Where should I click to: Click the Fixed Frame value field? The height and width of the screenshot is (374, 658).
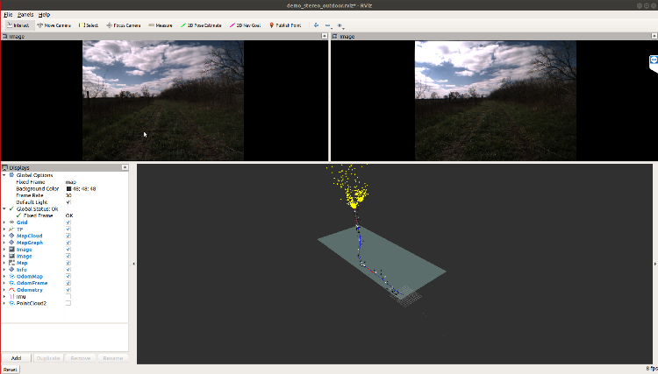[x=88, y=181]
